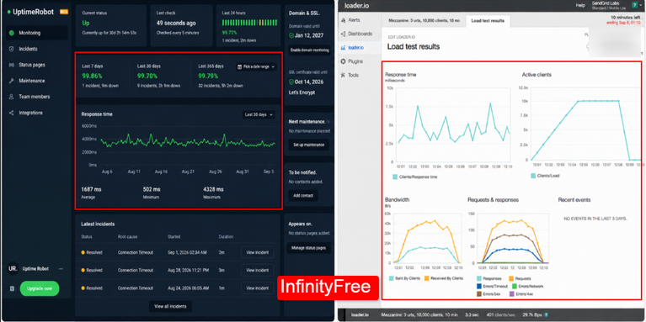This screenshot has height=322, width=646.
Task: Toggle the Errors/Network legend swatch
Action: pos(514,286)
